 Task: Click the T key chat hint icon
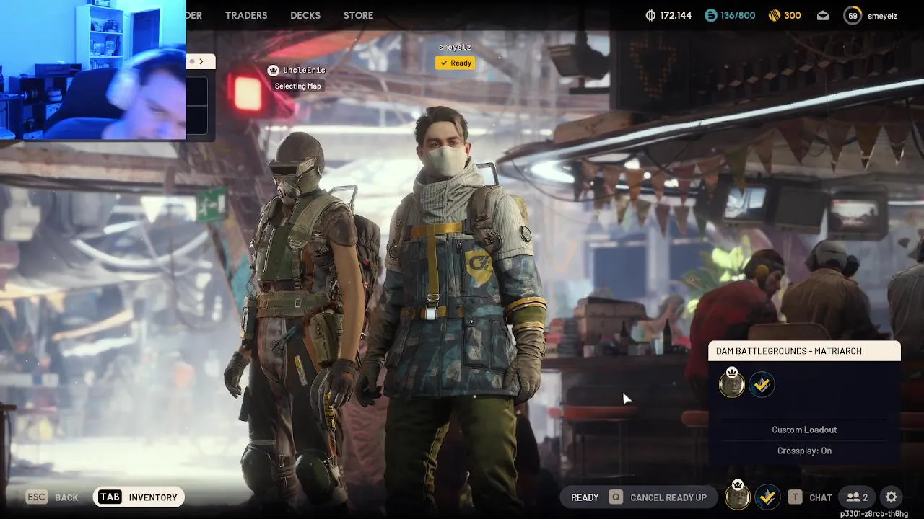point(795,497)
